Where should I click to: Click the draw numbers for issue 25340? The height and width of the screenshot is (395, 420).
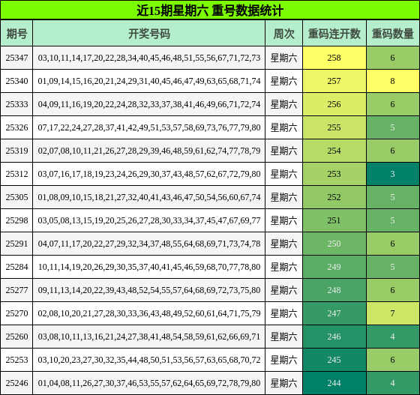149,81
